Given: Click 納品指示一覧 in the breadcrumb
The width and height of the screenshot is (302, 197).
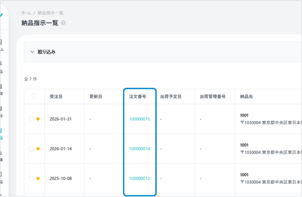Looking at the screenshot, I should click(x=50, y=13).
